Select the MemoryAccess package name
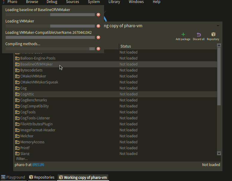This screenshot has height=181, width=232. [32, 142]
